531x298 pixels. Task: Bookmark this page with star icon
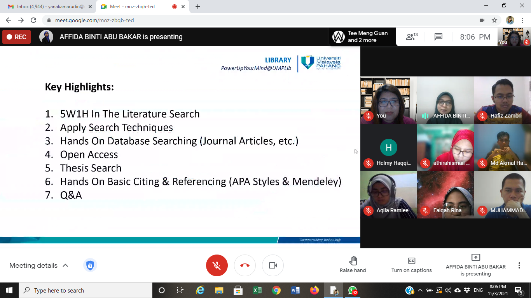pos(494,20)
